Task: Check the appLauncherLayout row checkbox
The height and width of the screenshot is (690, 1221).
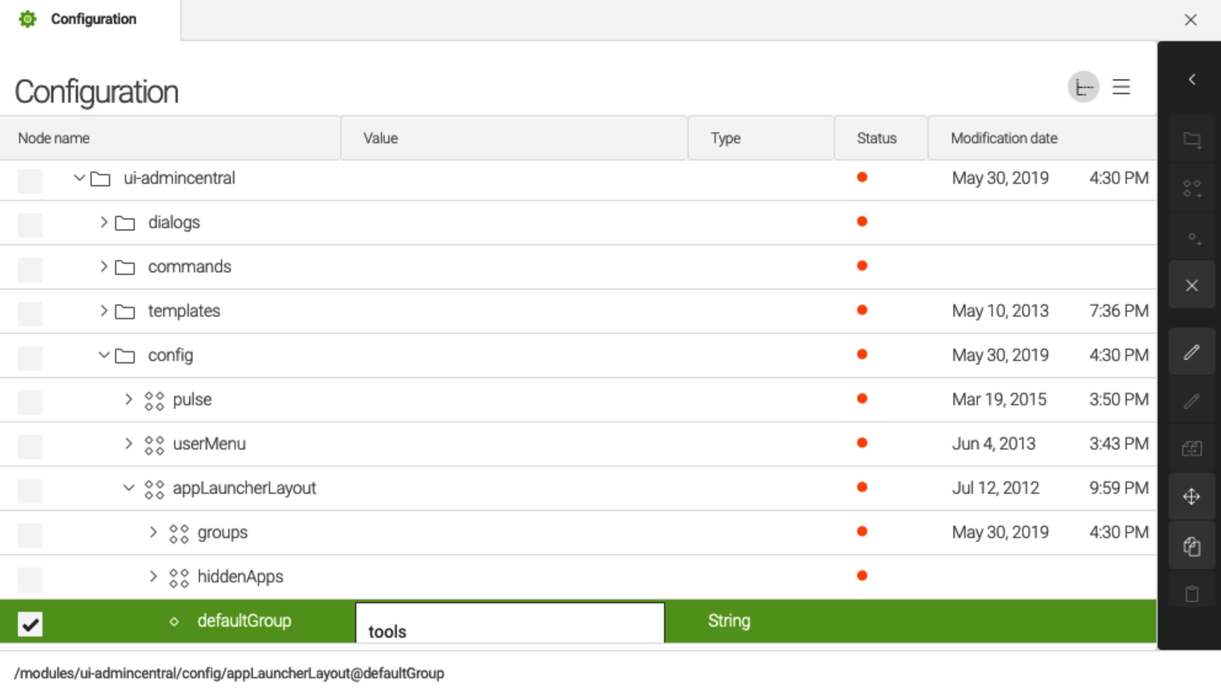Action: (30, 491)
